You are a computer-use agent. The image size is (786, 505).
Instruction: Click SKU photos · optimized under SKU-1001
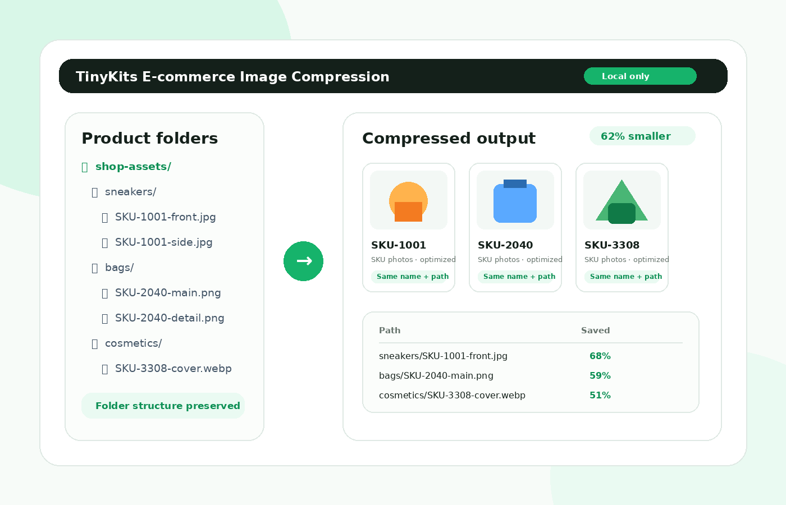point(413,260)
